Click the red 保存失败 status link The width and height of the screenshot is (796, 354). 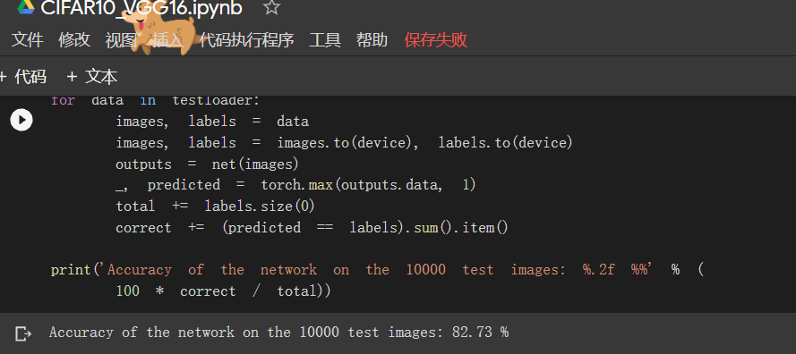click(435, 40)
